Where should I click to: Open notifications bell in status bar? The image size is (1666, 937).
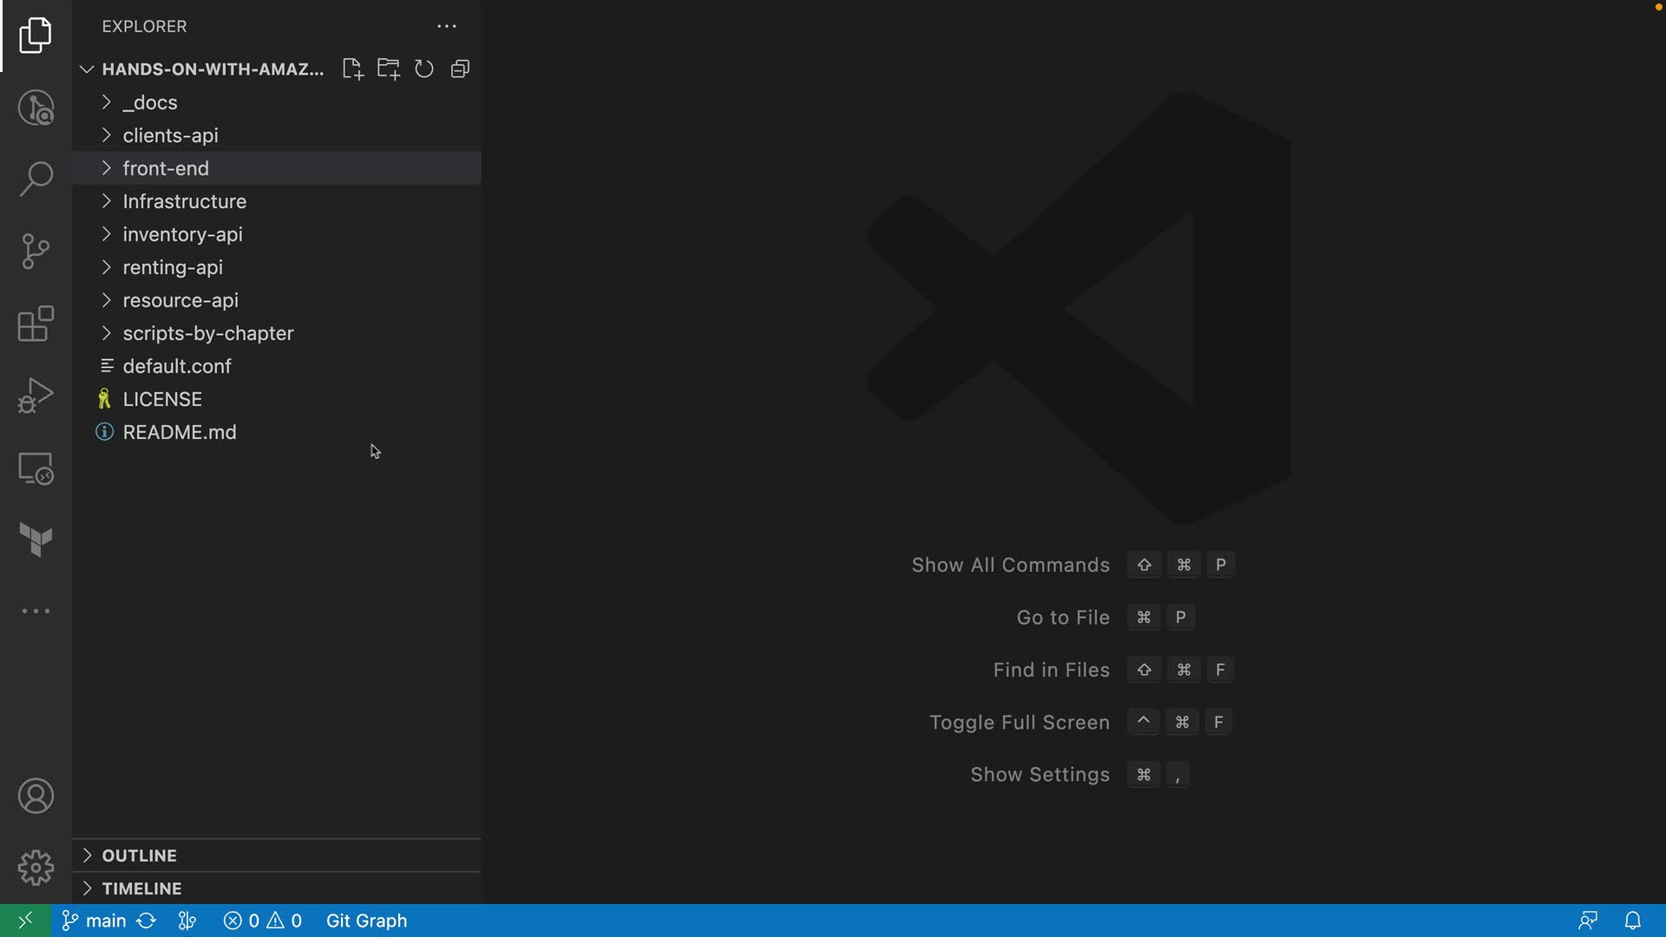coord(1632,921)
